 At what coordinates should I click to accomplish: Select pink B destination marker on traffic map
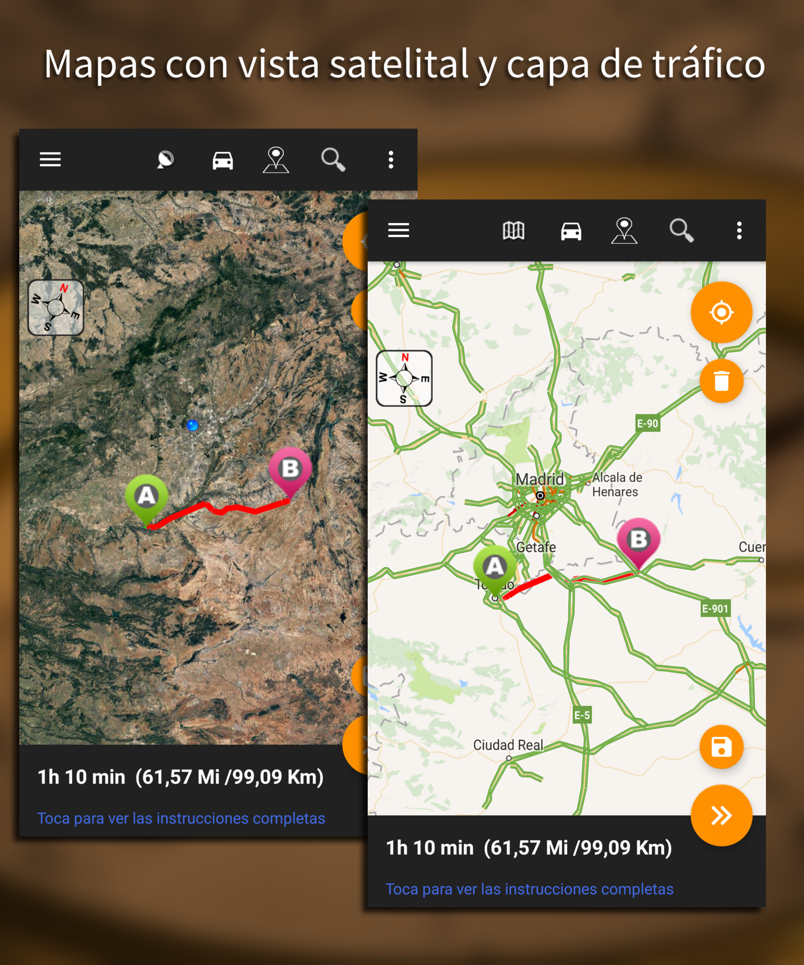(x=638, y=543)
